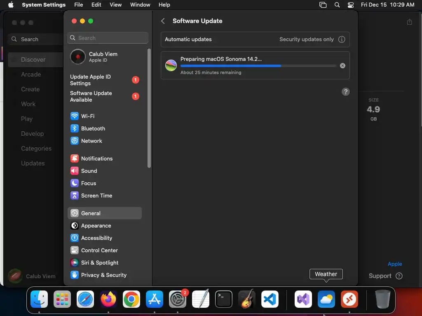Open Control Center in menu bar
The image size is (422, 316).
click(351, 5)
